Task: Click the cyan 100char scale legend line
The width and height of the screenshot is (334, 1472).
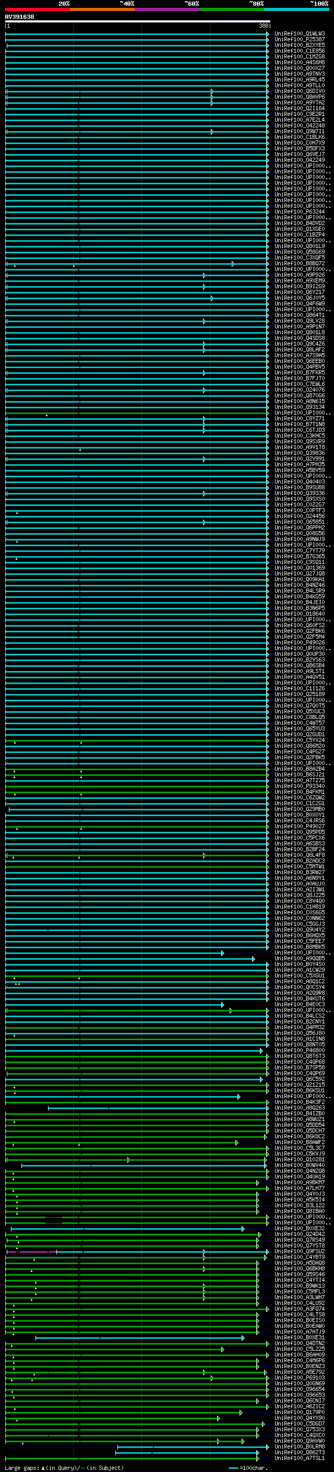Action: coord(233,1468)
